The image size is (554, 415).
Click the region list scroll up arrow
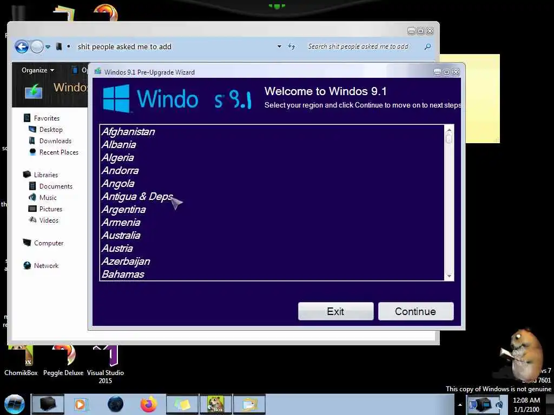449,130
